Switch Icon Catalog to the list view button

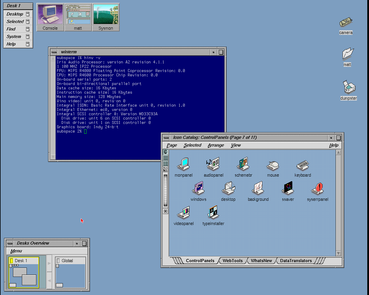point(165,158)
